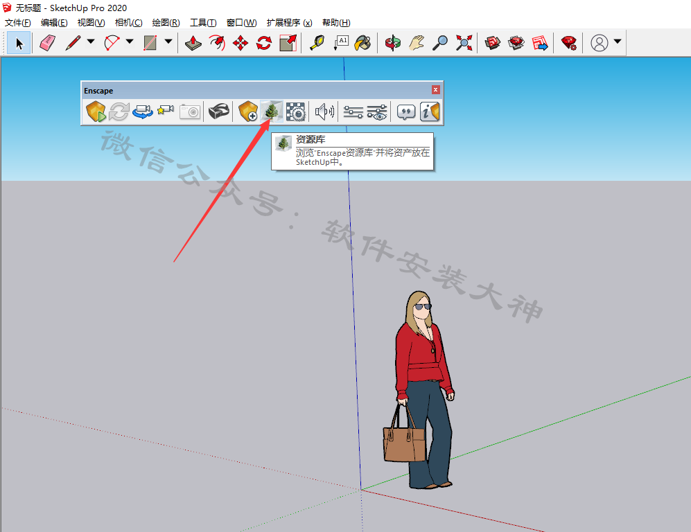The width and height of the screenshot is (691, 532).
Task: Open the Extension Warehouse icon
Action: pyautogui.click(x=516, y=43)
